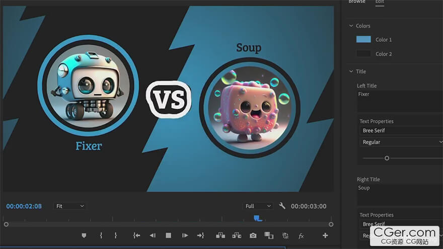Image resolution: width=443 pixels, height=249 pixels.
Task: Click the Lift button
Action: coord(220,235)
